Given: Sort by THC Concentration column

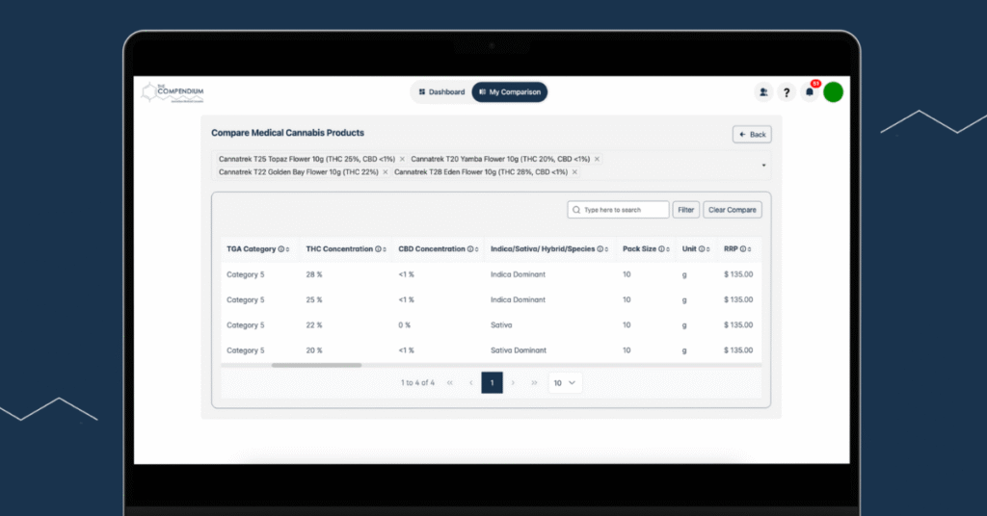Looking at the screenshot, I should coord(385,249).
